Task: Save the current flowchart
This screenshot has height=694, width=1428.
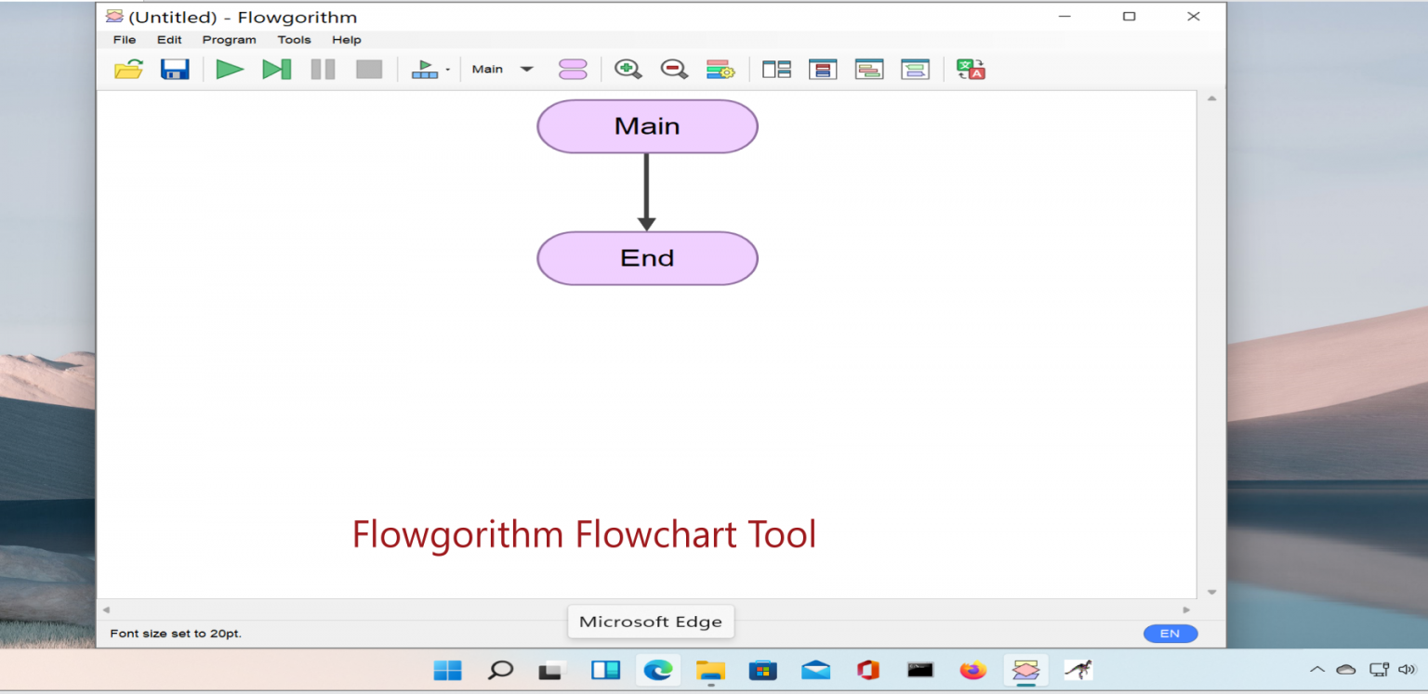Action: 175,68
